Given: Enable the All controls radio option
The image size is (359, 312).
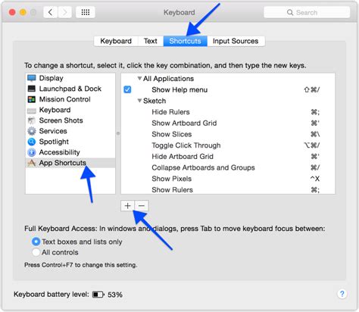Looking at the screenshot, I should coord(36,252).
